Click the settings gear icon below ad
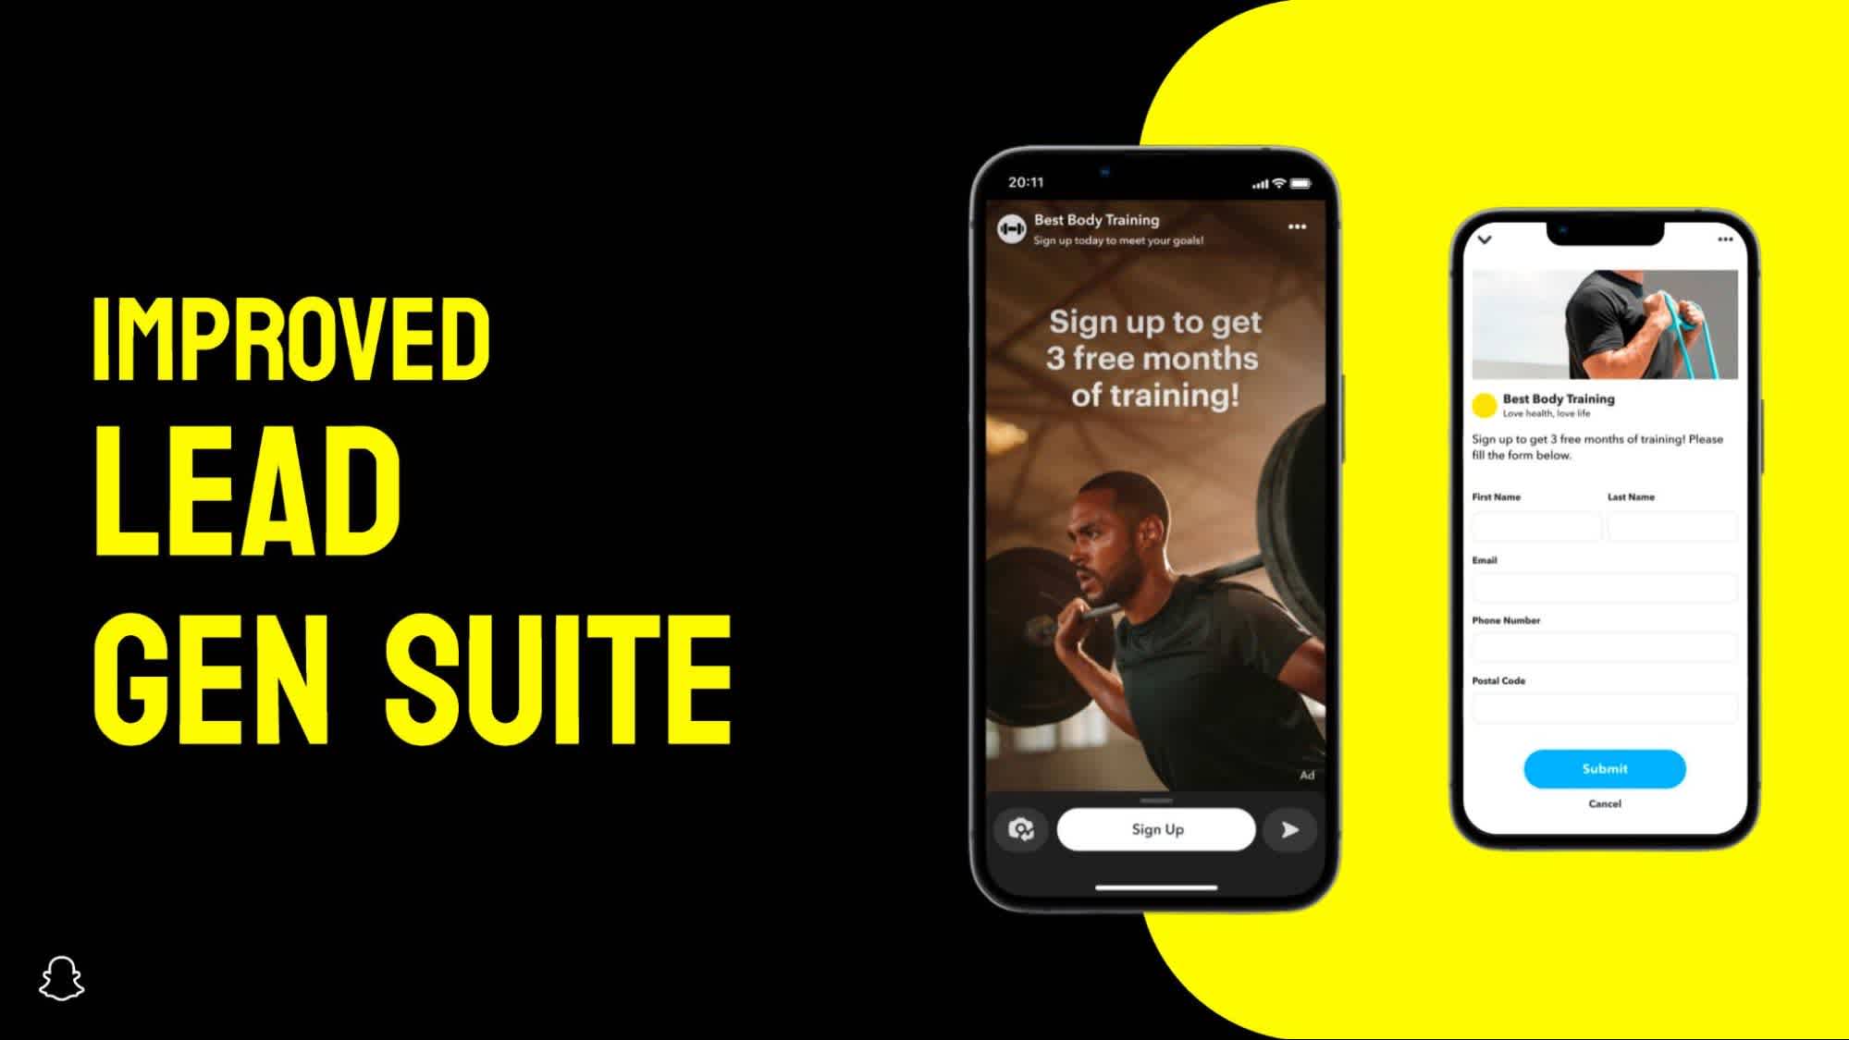This screenshot has height=1040, width=1849. pyautogui.click(x=1019, y=829)
